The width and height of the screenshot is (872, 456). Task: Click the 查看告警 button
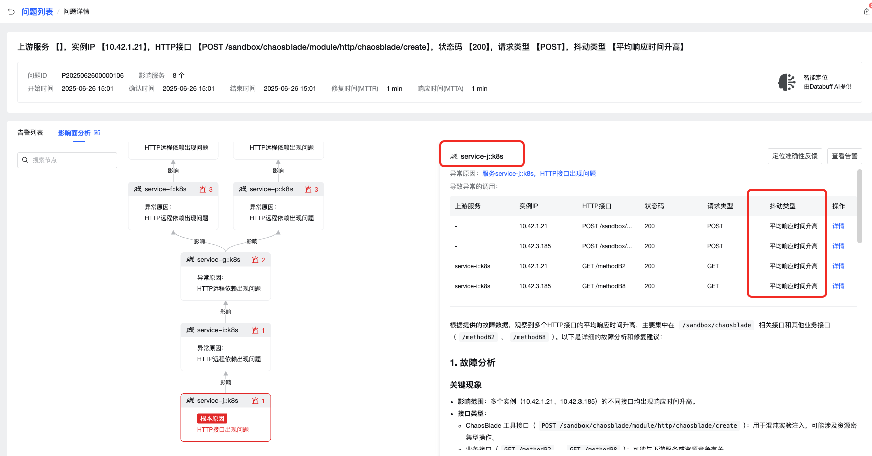[844, 156]
